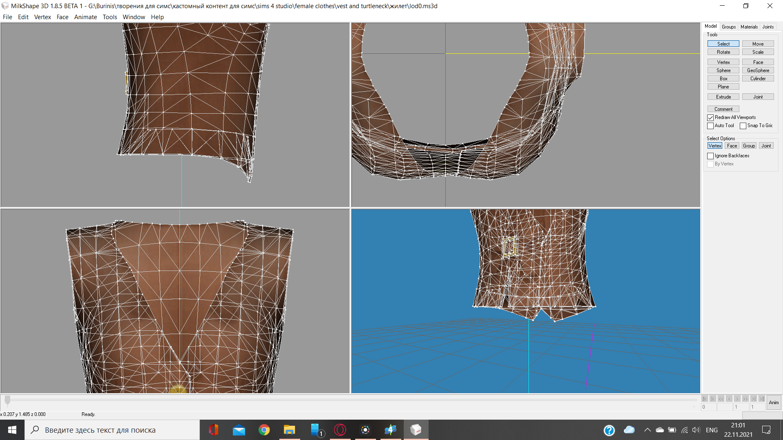Click the animation timeline slider handle
This screenshot has height=440, width=783.
[x=7, y=400]
